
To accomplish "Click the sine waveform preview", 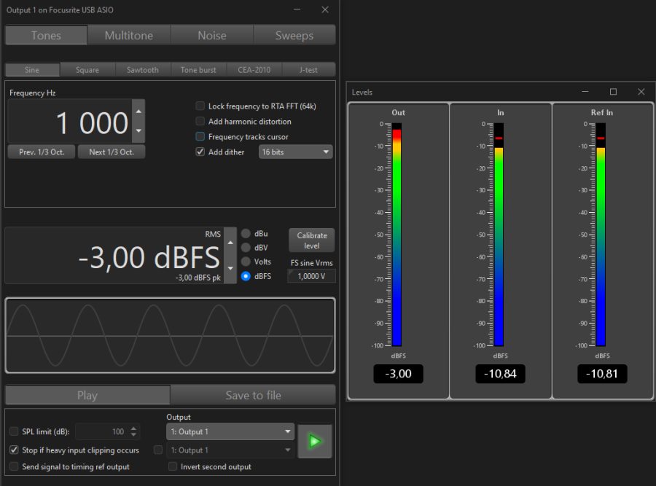I will (x=171, y=335).
